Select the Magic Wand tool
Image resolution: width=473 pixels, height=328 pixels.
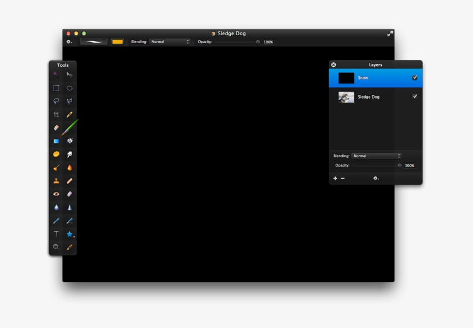tap(56, 74)
